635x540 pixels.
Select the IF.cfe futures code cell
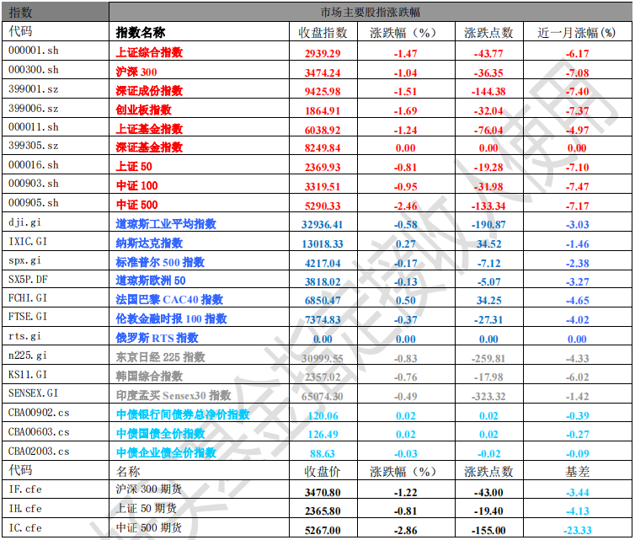[25, 490]
